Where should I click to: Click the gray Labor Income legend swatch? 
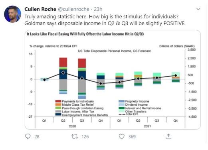click(58, 111)
